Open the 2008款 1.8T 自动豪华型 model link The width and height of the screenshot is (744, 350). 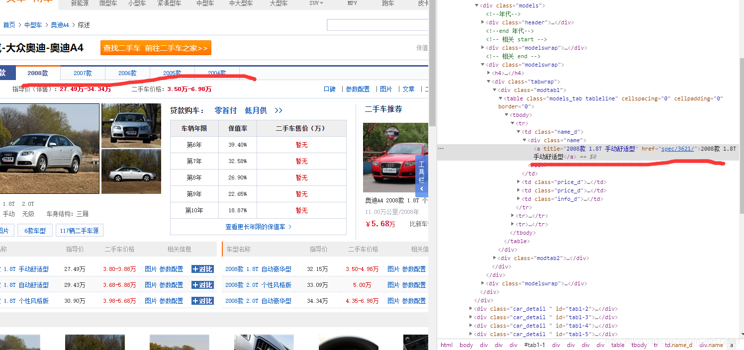click(x=258, y=269)
